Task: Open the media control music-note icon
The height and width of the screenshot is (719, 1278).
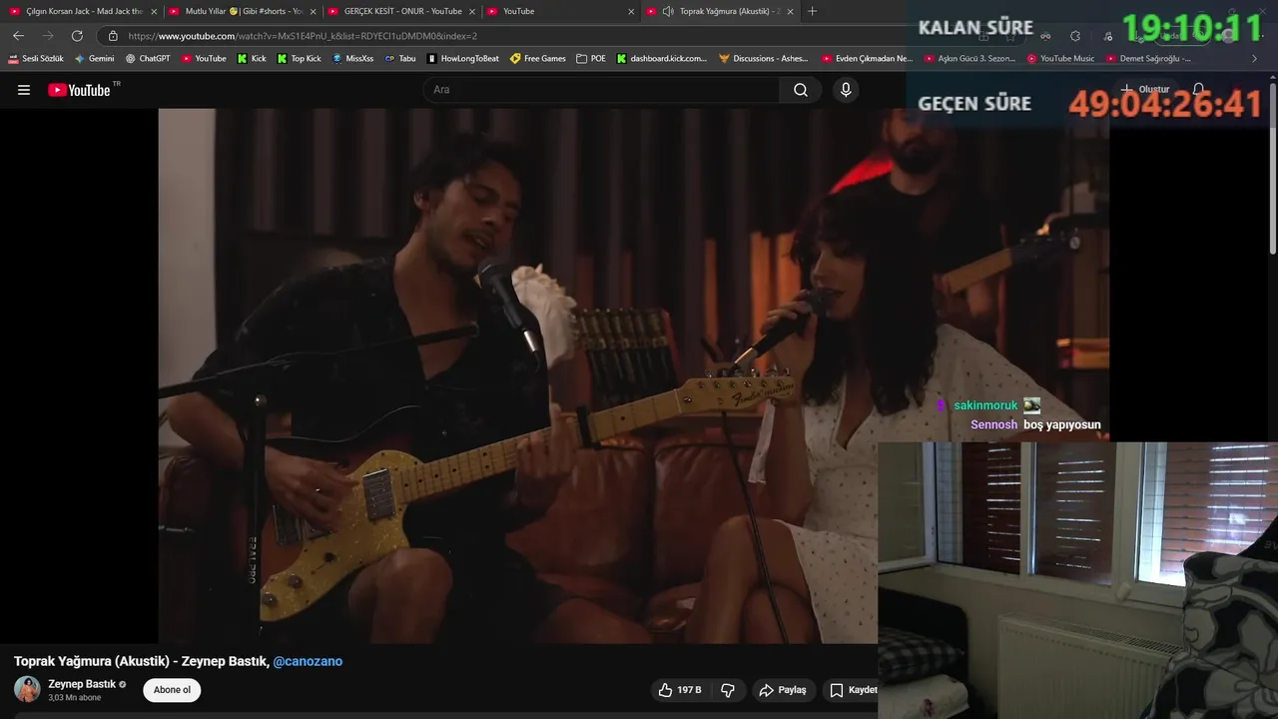Action: tap(1108, 36)
